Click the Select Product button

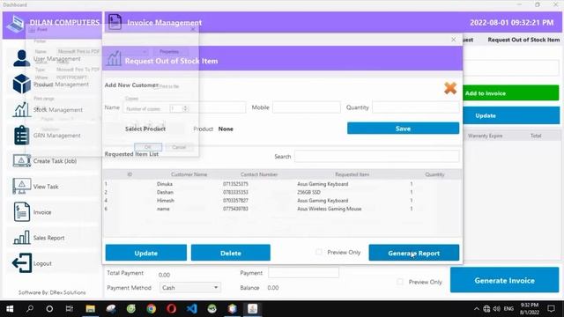pos(145,129)
